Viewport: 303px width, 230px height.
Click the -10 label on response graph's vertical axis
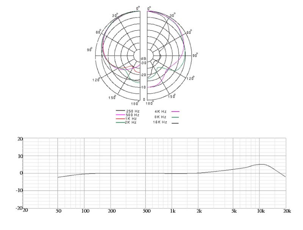click(18, 191)
